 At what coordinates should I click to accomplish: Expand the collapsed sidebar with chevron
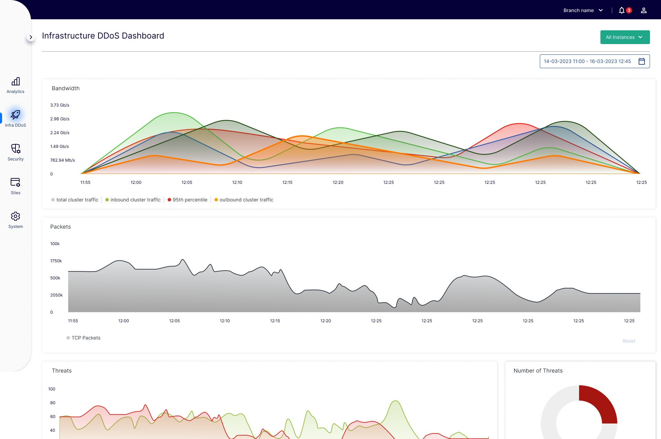coord(31,37)
